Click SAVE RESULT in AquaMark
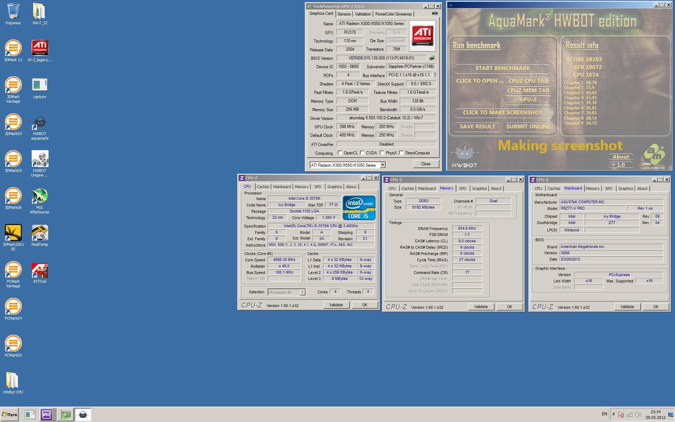675x422 pixels. (x=477, y=127)
